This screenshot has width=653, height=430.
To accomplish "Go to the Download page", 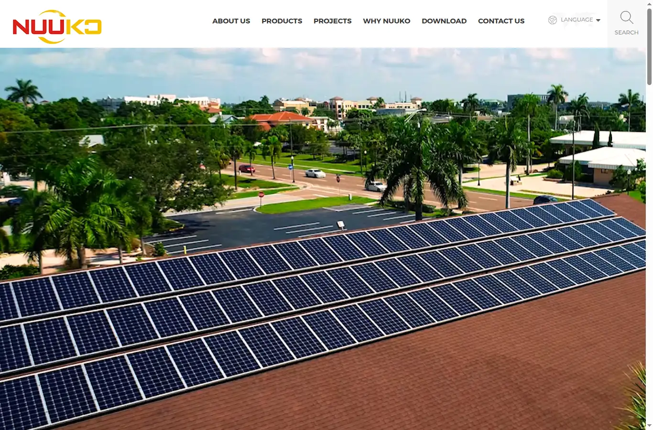I will tap(444, 21).
